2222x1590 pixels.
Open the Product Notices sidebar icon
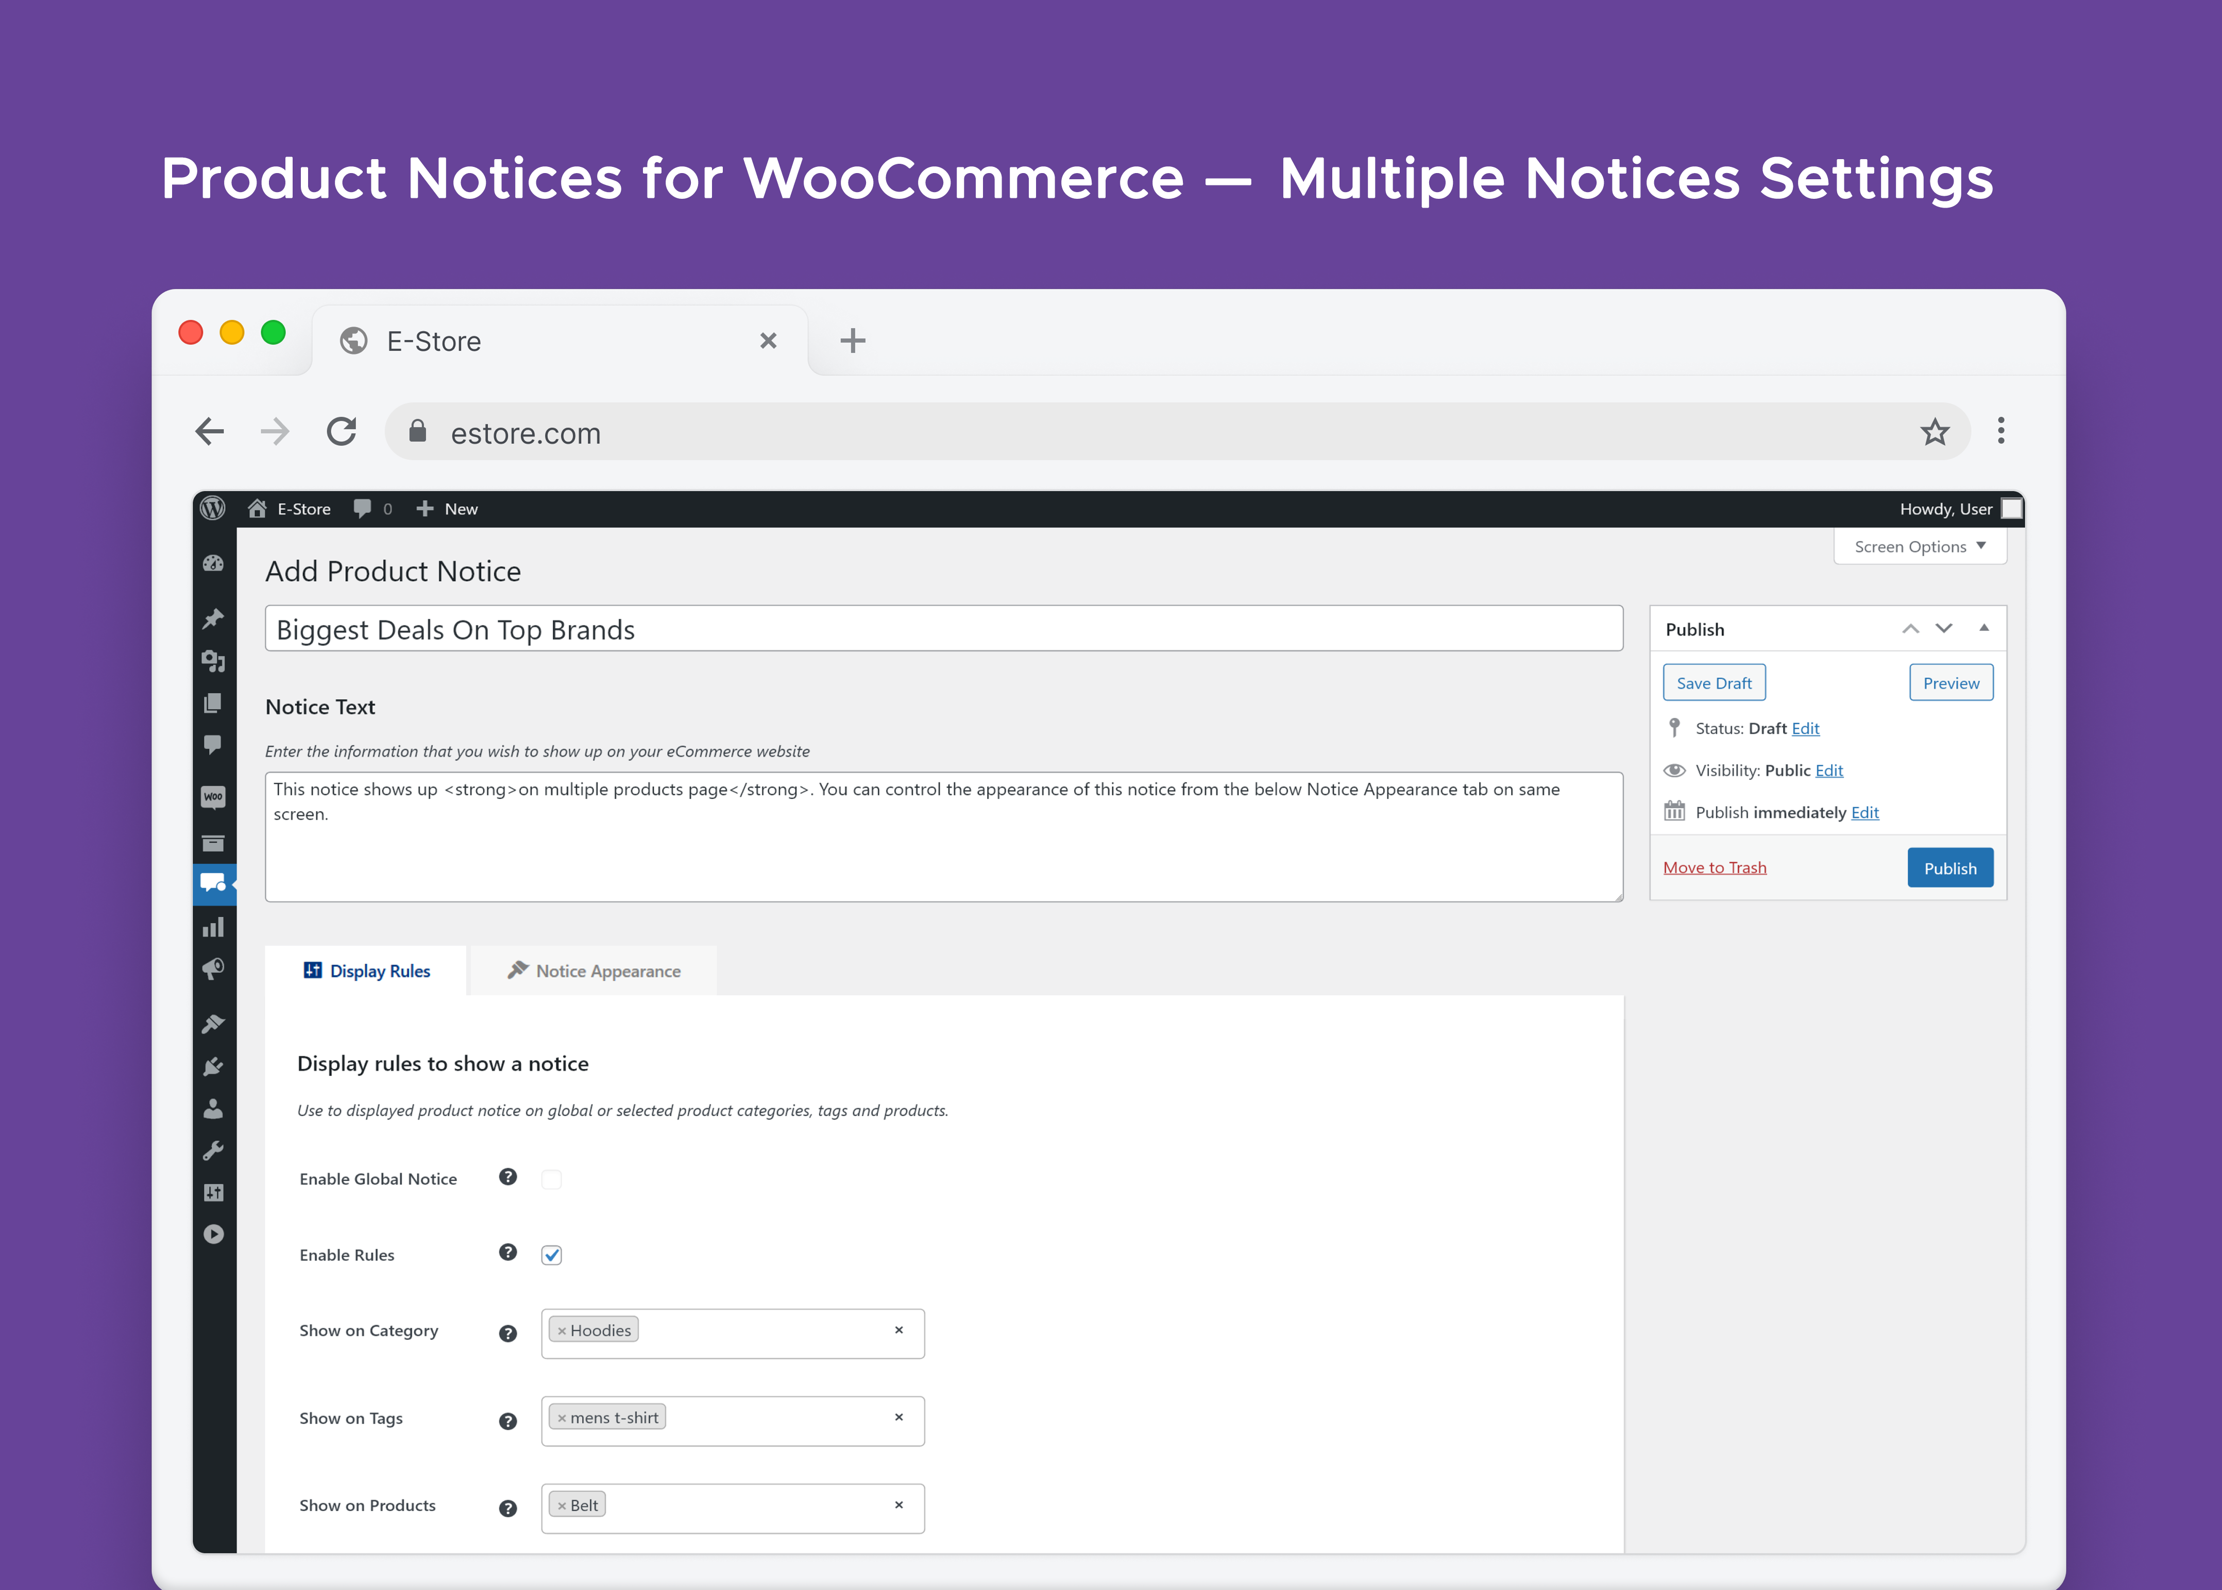tap(213, 883)
